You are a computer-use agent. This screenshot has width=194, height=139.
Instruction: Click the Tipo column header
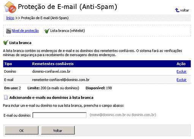[8, 64]
